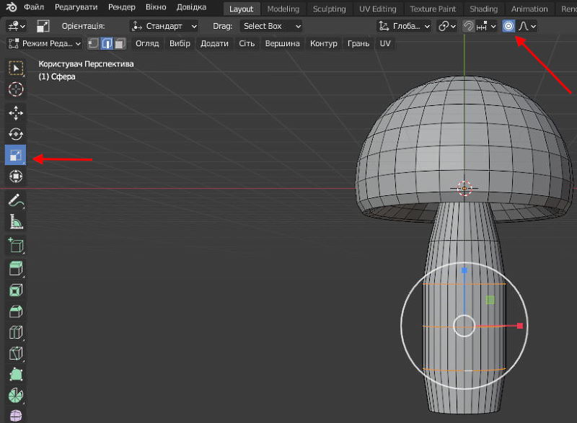
Task: Open the Грань menu
Action: (358, 43)
